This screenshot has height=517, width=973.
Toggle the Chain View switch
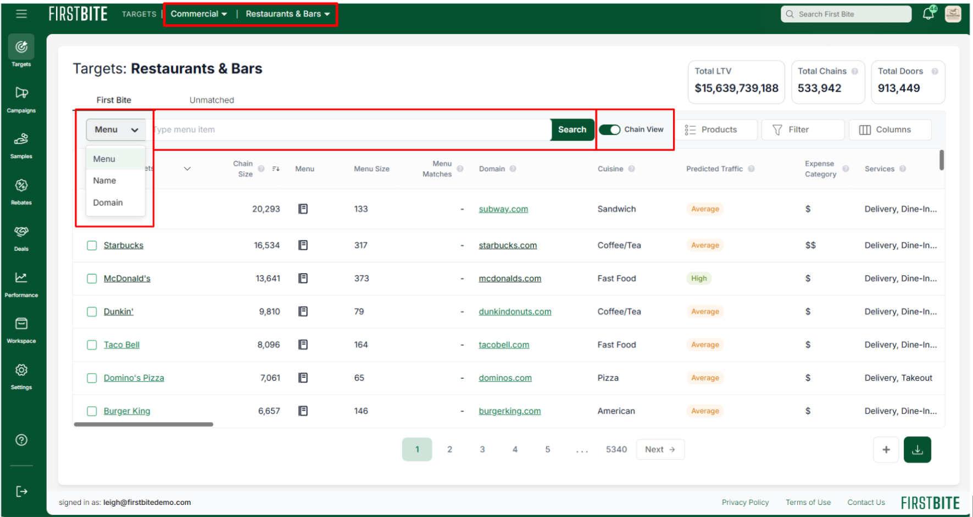pos(609,130)
